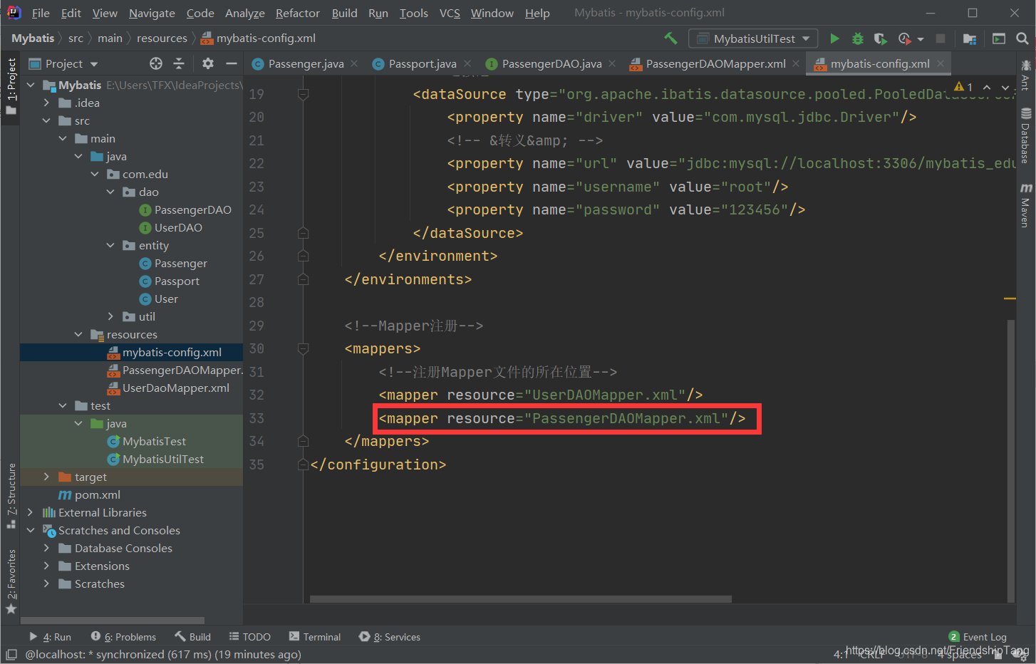
Task: Open the Terminal tool window
Action: [x=315, y=637]
